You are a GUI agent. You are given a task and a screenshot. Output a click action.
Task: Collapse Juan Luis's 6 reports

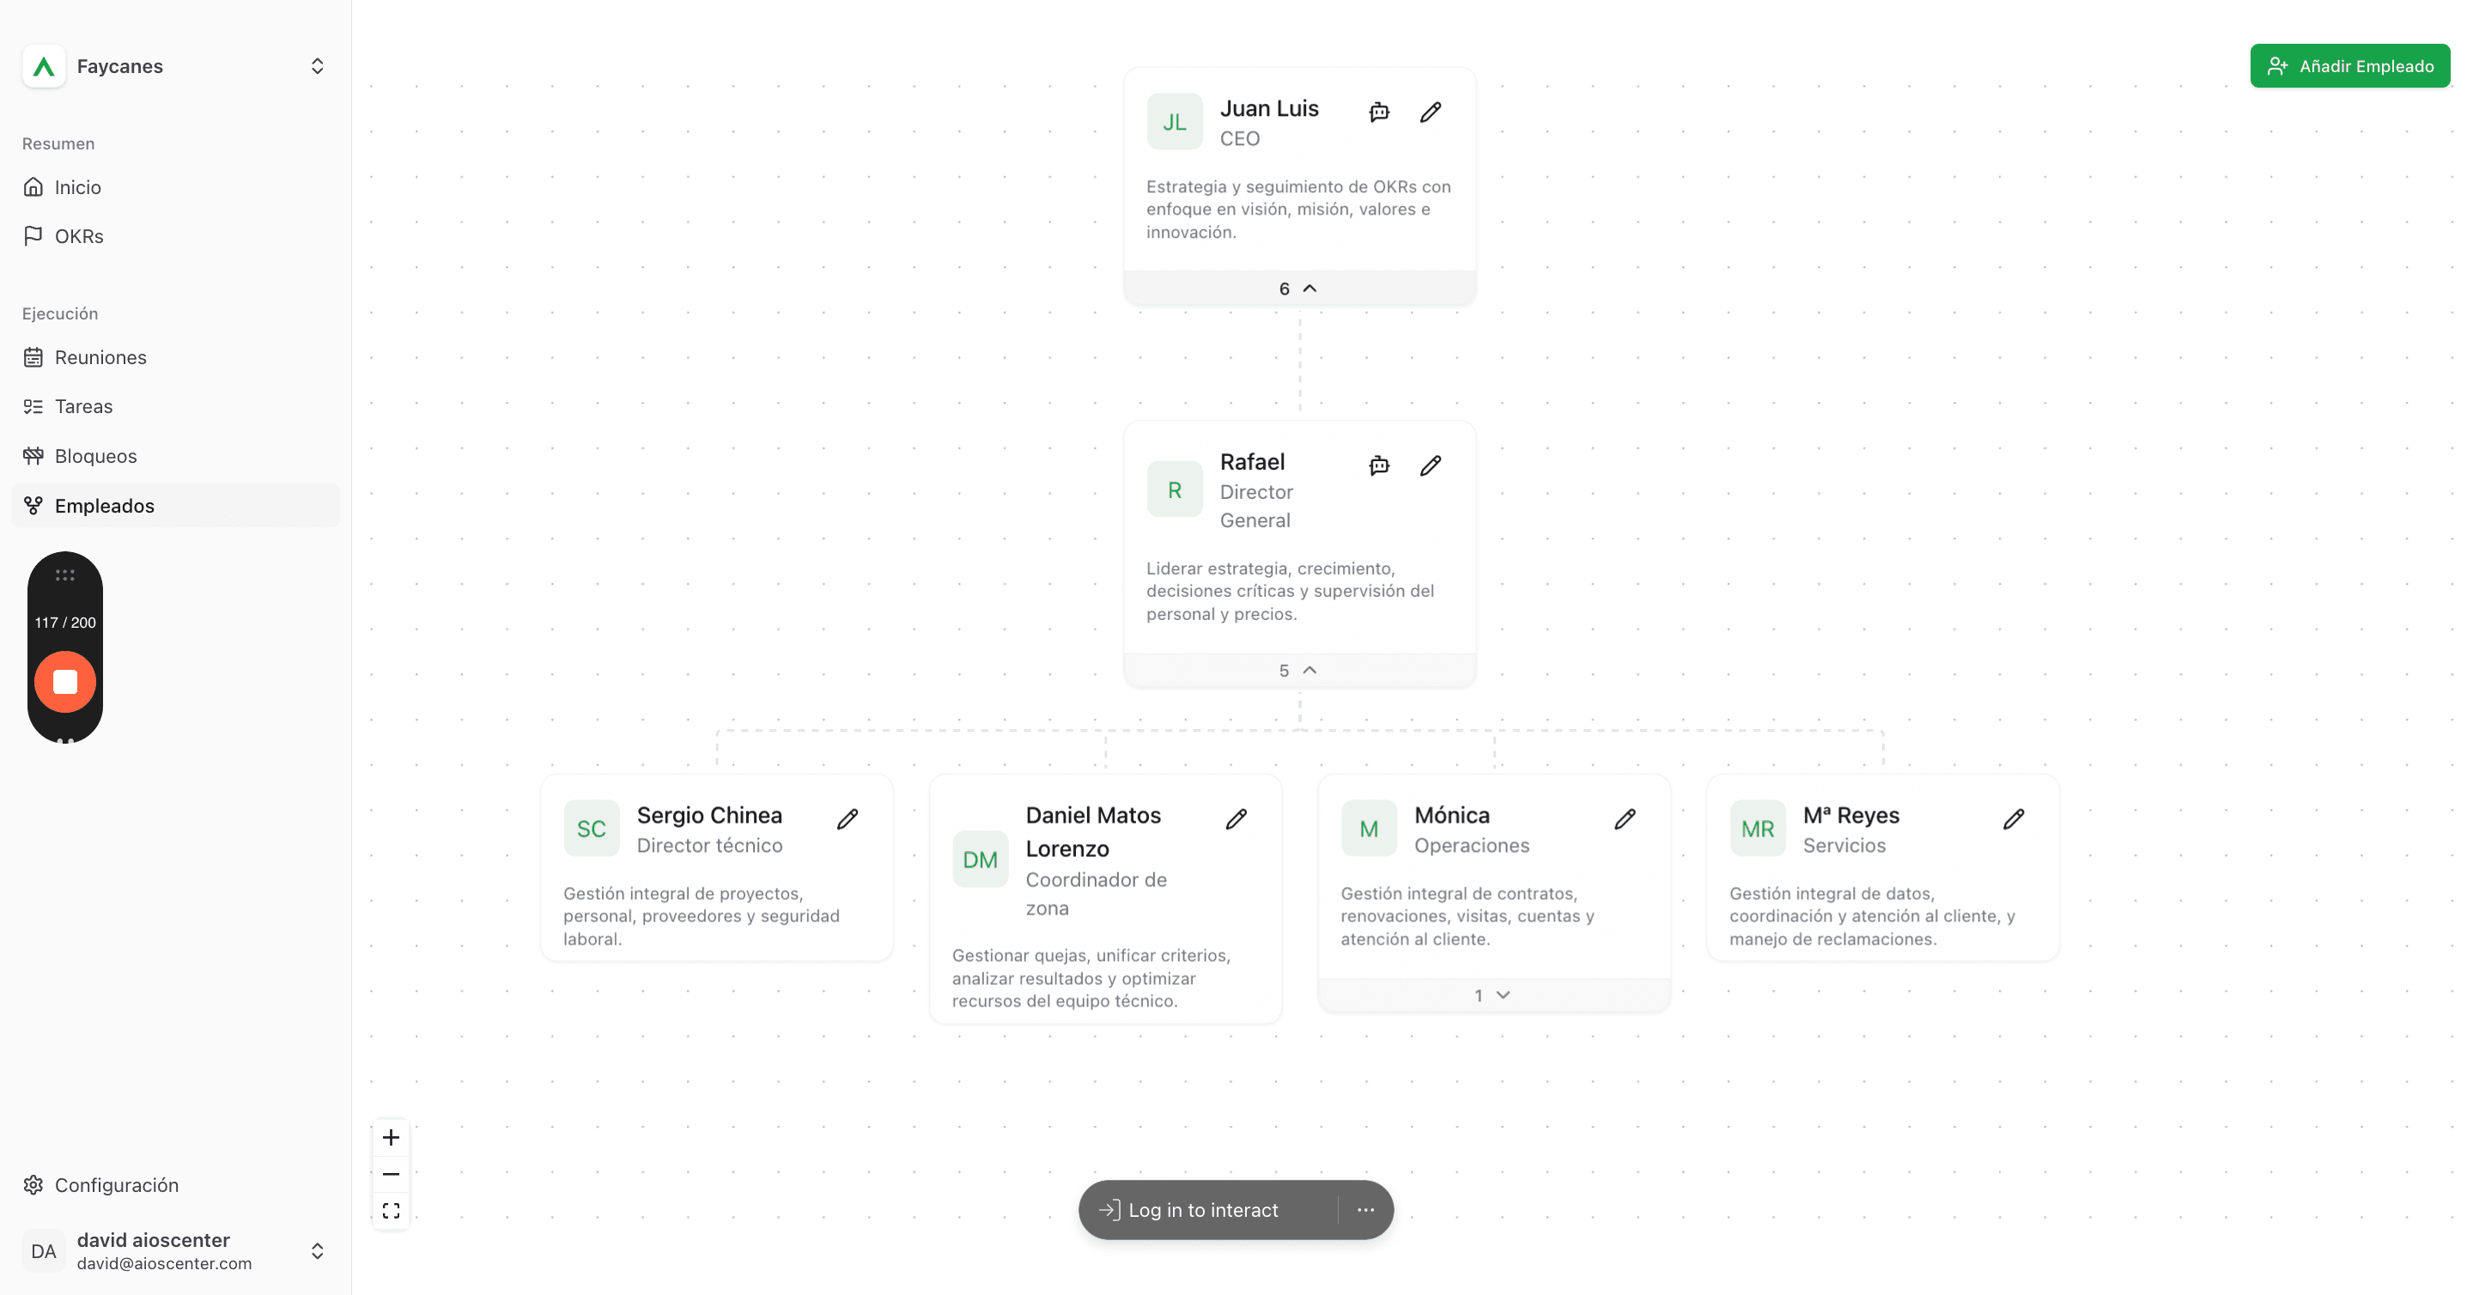tap(1299, 289)
